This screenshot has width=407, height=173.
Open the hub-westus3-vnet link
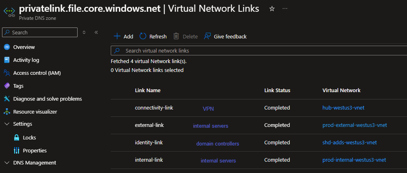tap(344, 108)
